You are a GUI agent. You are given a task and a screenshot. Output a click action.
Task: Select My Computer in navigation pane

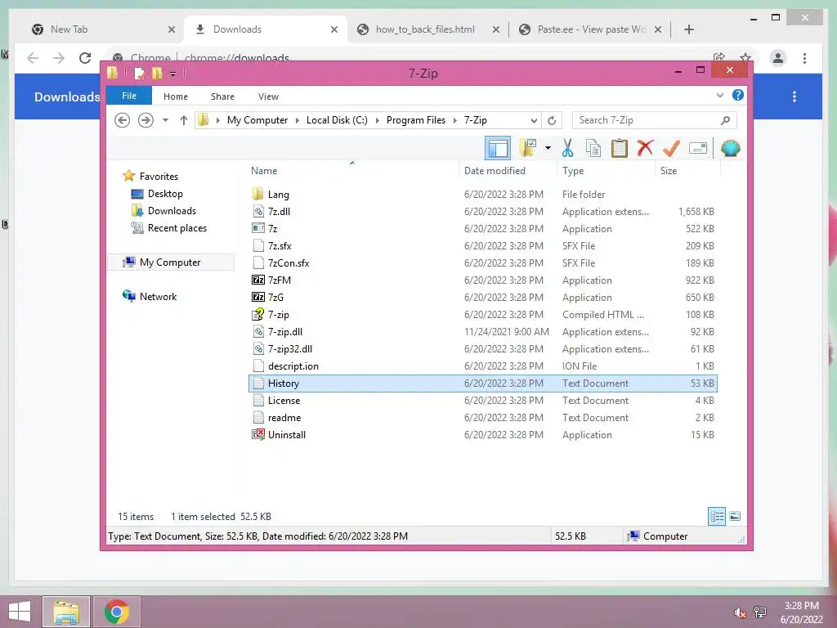coord(170,262)
